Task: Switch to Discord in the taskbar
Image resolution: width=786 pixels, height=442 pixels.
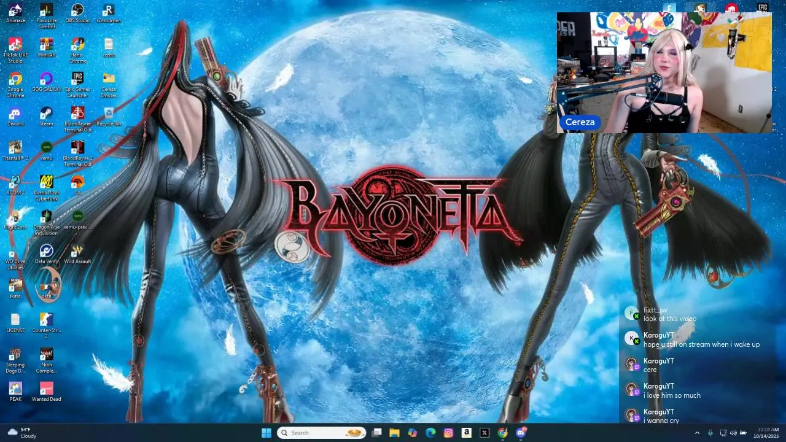Action: pos(521,433)
